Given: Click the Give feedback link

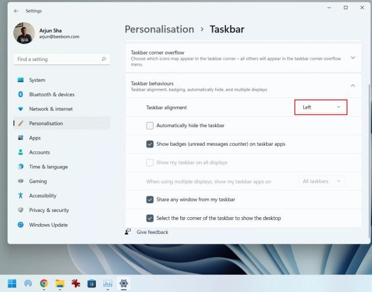Looking at the screenshot, I should click(x=152, y=232).
